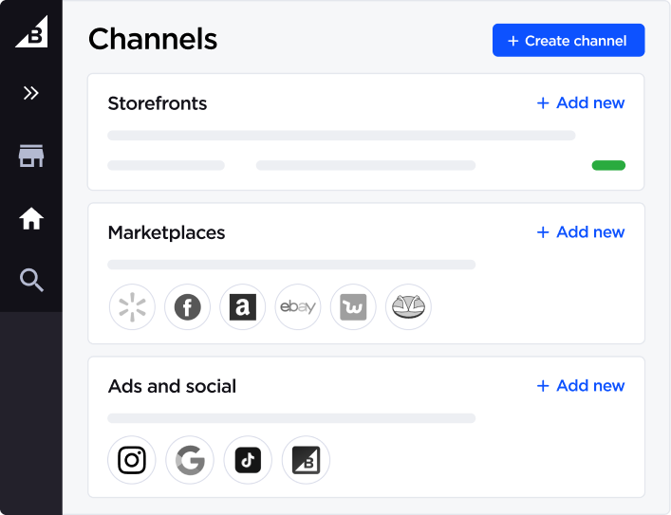Click the Create channel button
This screenshot has height=515, width=671.
pos(568,40)
